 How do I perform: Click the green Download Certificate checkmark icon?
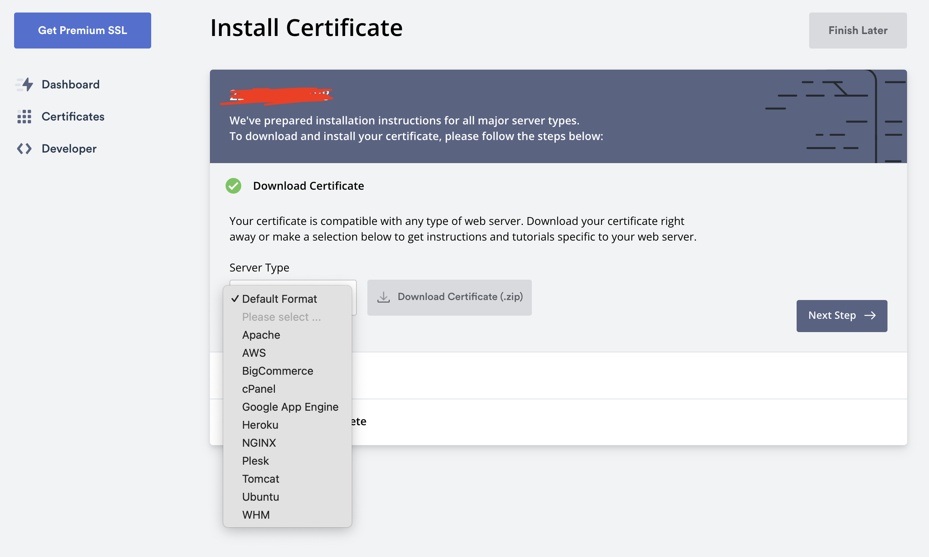click(x=233, y=186)
